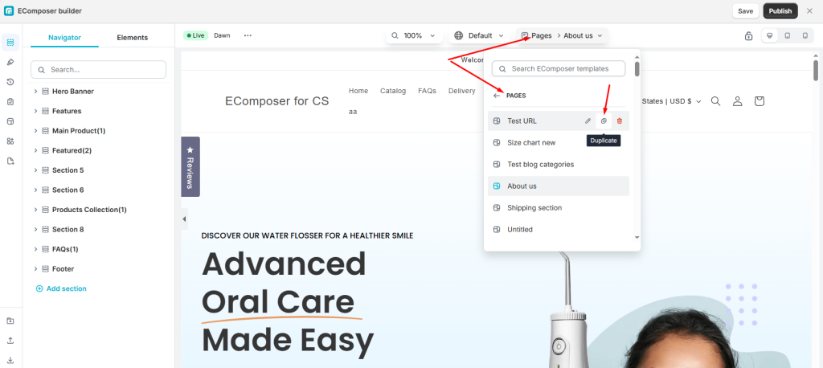The width and height of the screenshot is (823, 368).
Task: Open the box extensions sidebar icon
Action: click(x=10, y=121)
